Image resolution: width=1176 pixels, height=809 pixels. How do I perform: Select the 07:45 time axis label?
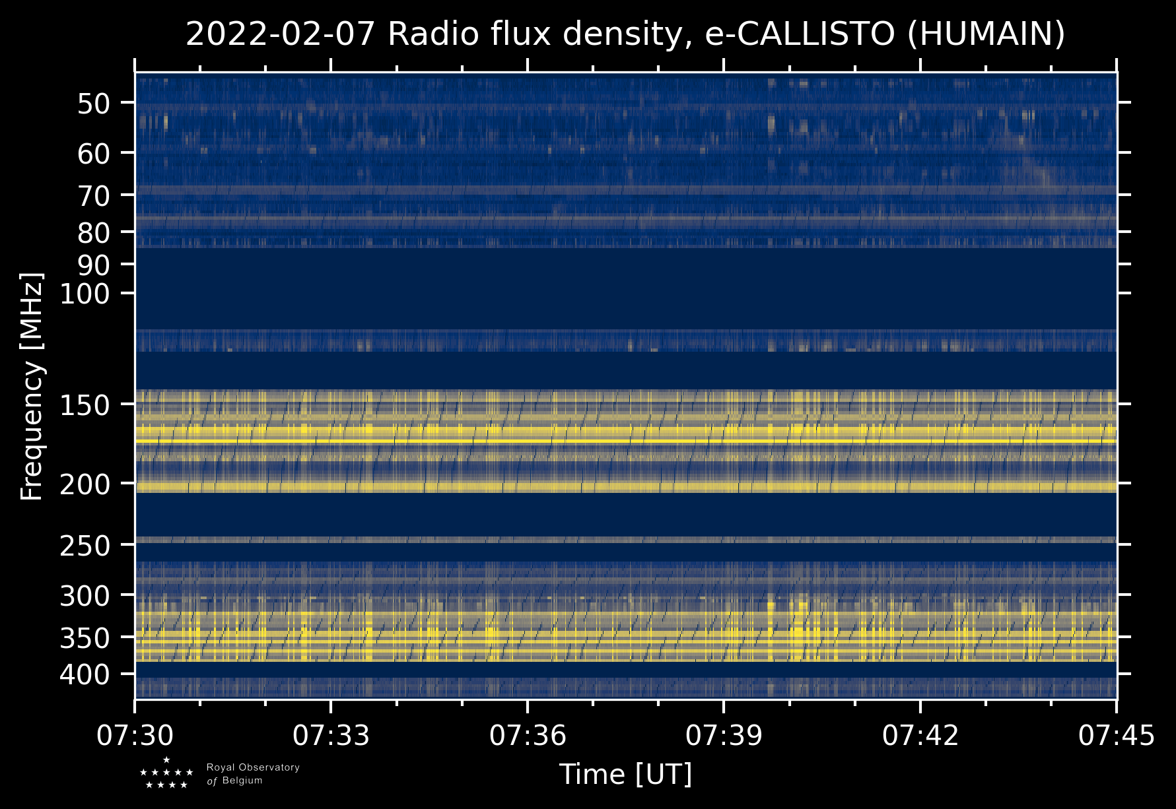tap(1116, 735)
